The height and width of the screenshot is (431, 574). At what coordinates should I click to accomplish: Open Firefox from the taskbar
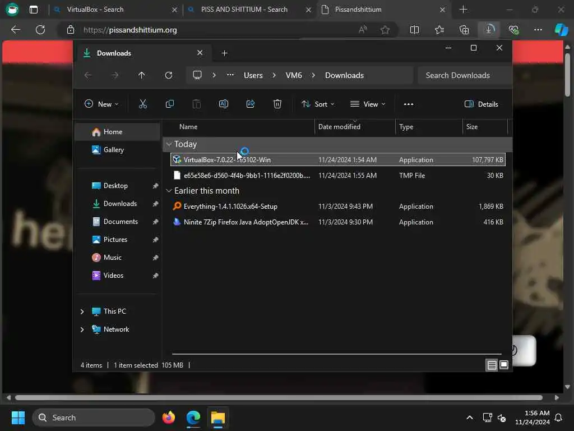click(x=169, y=418)
